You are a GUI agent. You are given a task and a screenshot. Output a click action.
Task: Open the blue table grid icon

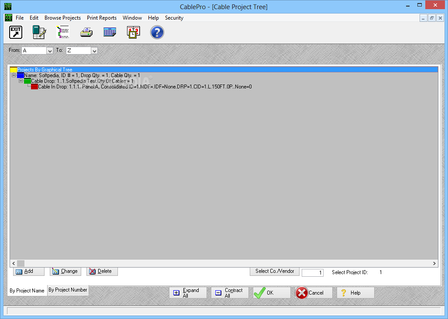click(x=110, y=32)
